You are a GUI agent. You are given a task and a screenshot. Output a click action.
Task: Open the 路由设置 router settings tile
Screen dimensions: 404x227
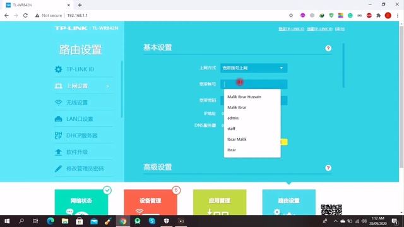pyautogui.click(x=289, y=202)
